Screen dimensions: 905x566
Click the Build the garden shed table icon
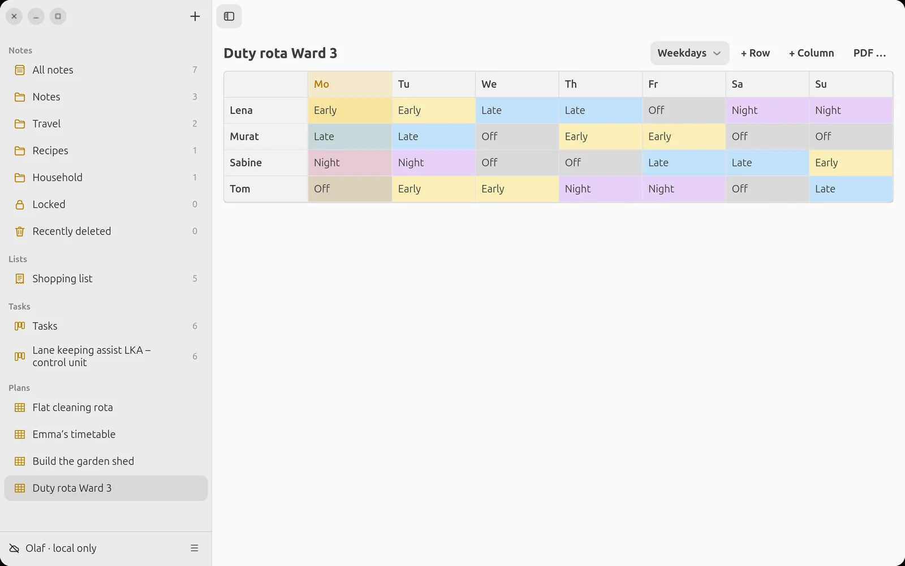tap(20, 461)
